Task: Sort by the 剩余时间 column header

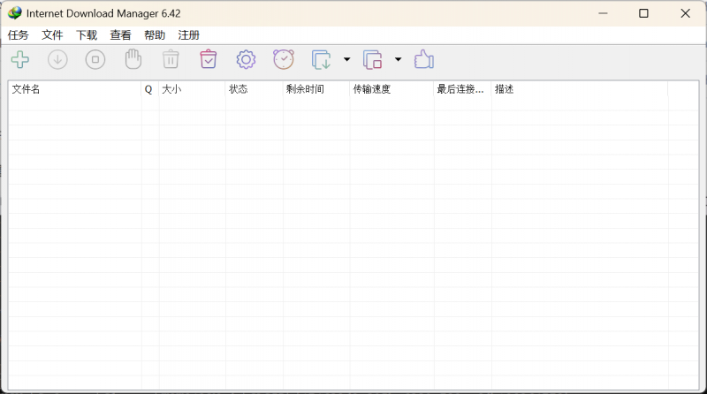Action: [316, 89]
